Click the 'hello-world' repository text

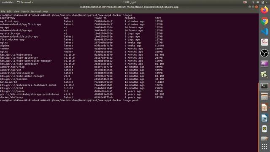[8, 82]
